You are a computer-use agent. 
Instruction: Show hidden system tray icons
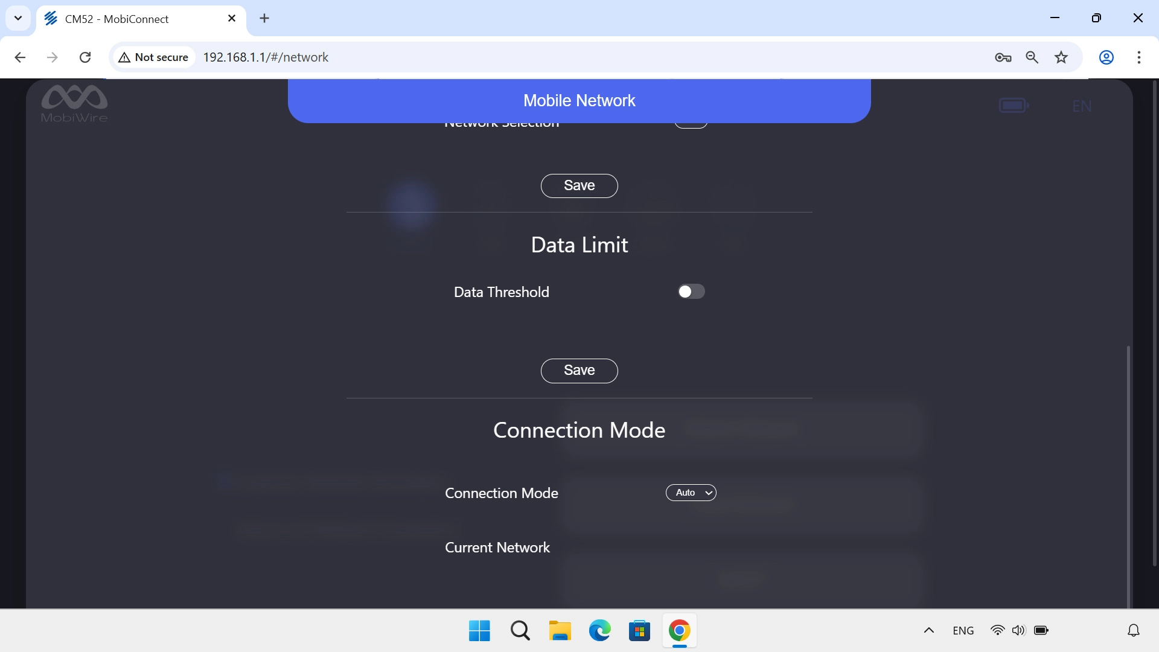tap(928, 631)
